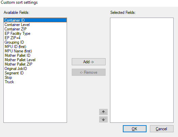
Task: Choose the Truck field
Action: pyautogui.click(x=35, y=82)
